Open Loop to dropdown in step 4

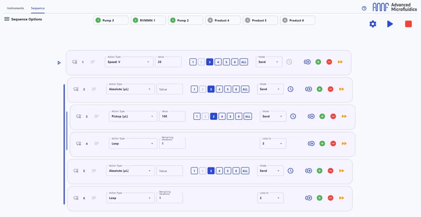point(273,144)
